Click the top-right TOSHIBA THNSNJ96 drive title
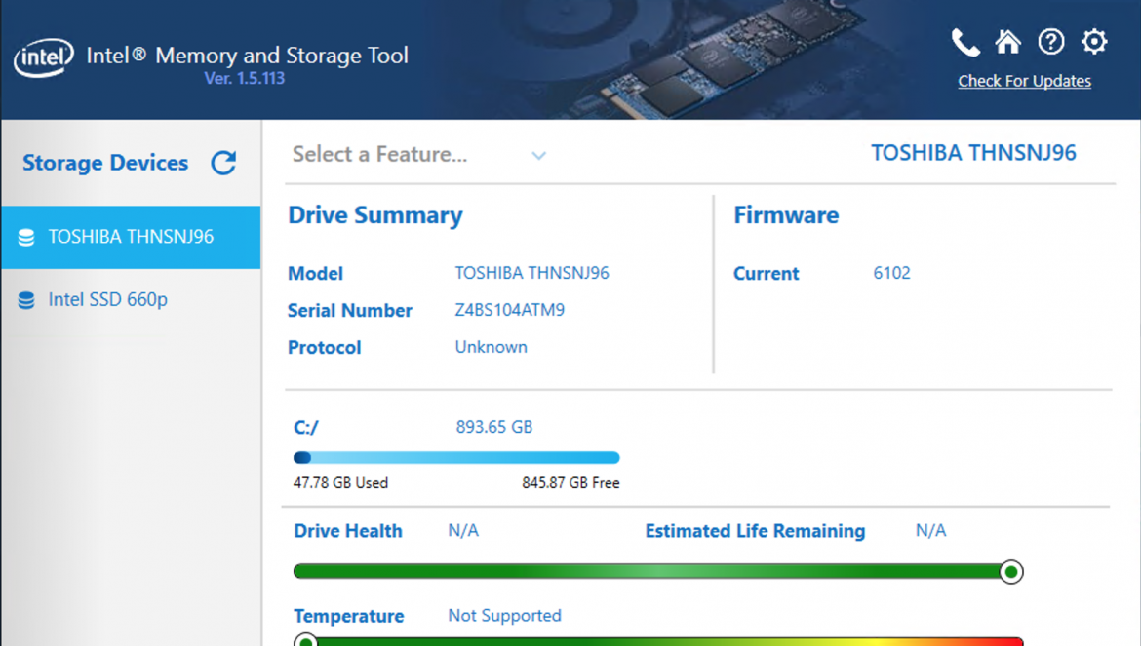Screen dimensions: 1141x646 pyautogui.click(x=973, y=153)
